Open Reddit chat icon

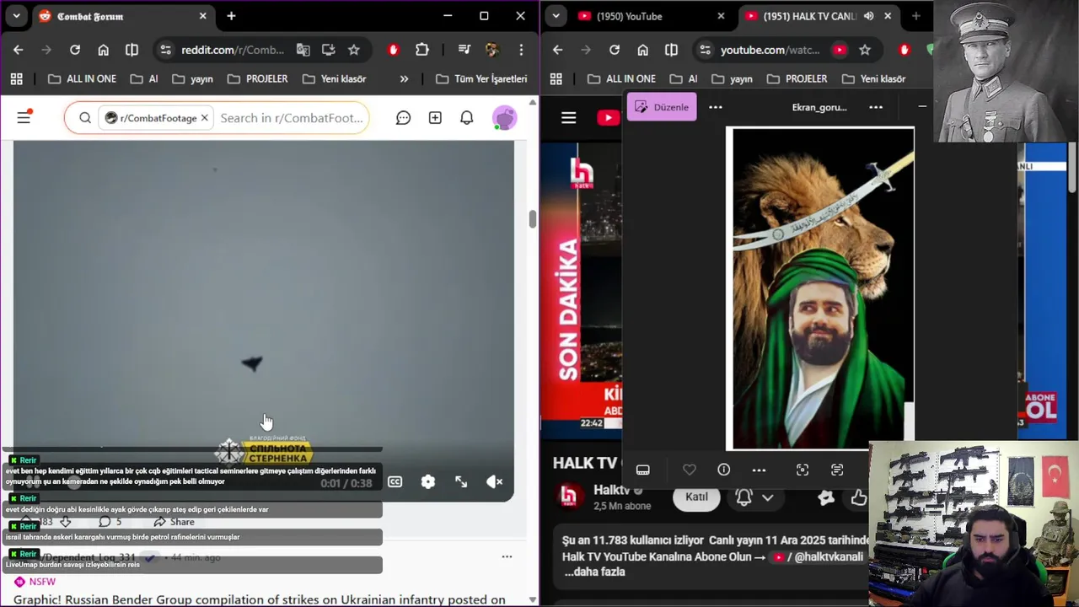(x=403, y=118)
